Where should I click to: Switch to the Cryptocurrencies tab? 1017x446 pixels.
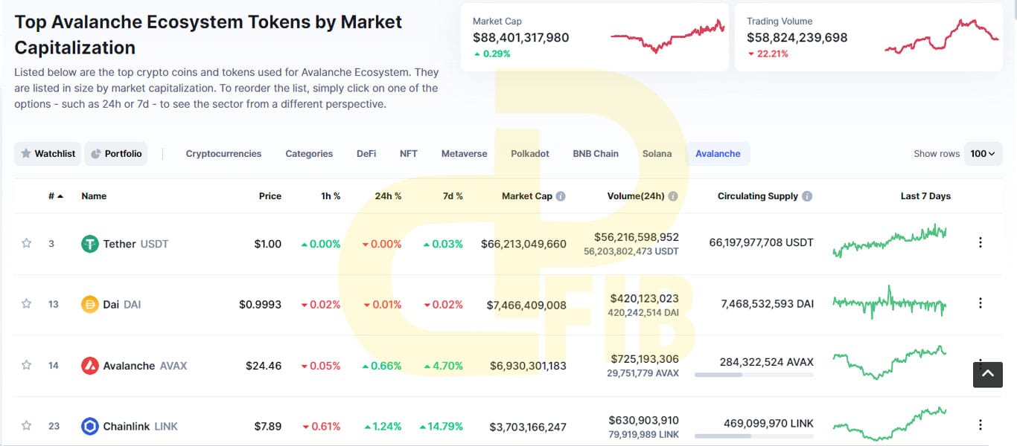point(223,154)
